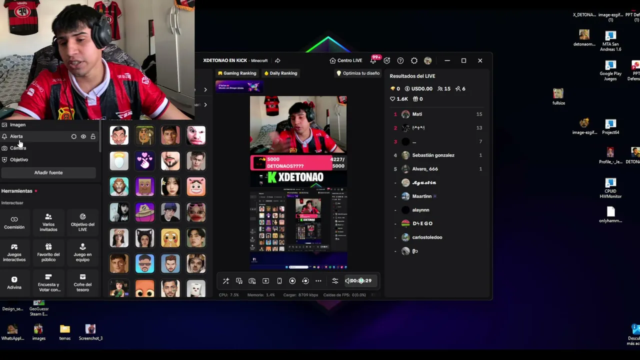The image size is (640, 360).
Task: Open the magic wand effects tool
Action: [x=226, y=281]
